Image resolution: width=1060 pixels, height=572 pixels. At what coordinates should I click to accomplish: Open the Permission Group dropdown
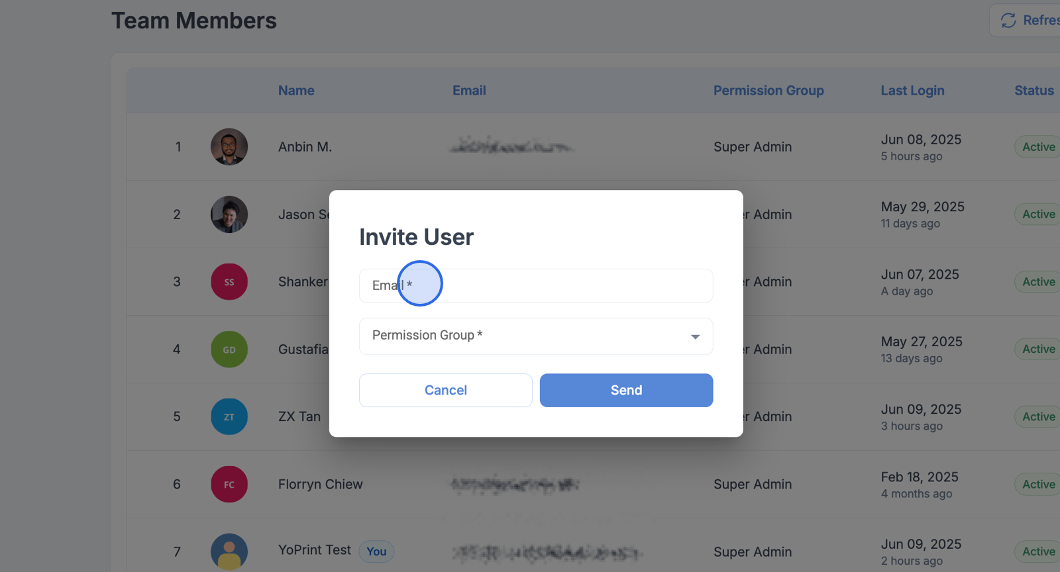[x=536, y=336]
